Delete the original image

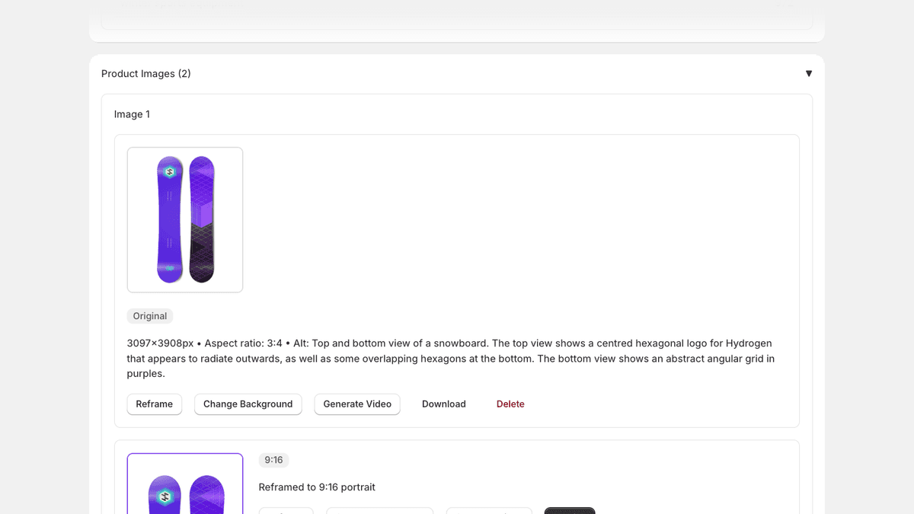pyautogui.click(x=510, y=404)
